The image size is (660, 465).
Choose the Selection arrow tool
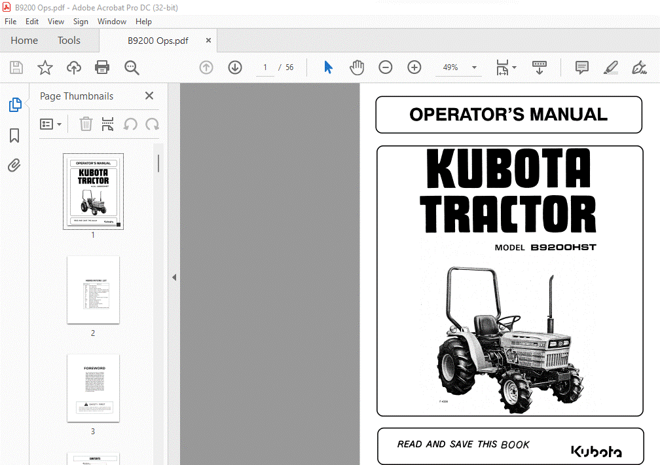click(x=328, y=67)
